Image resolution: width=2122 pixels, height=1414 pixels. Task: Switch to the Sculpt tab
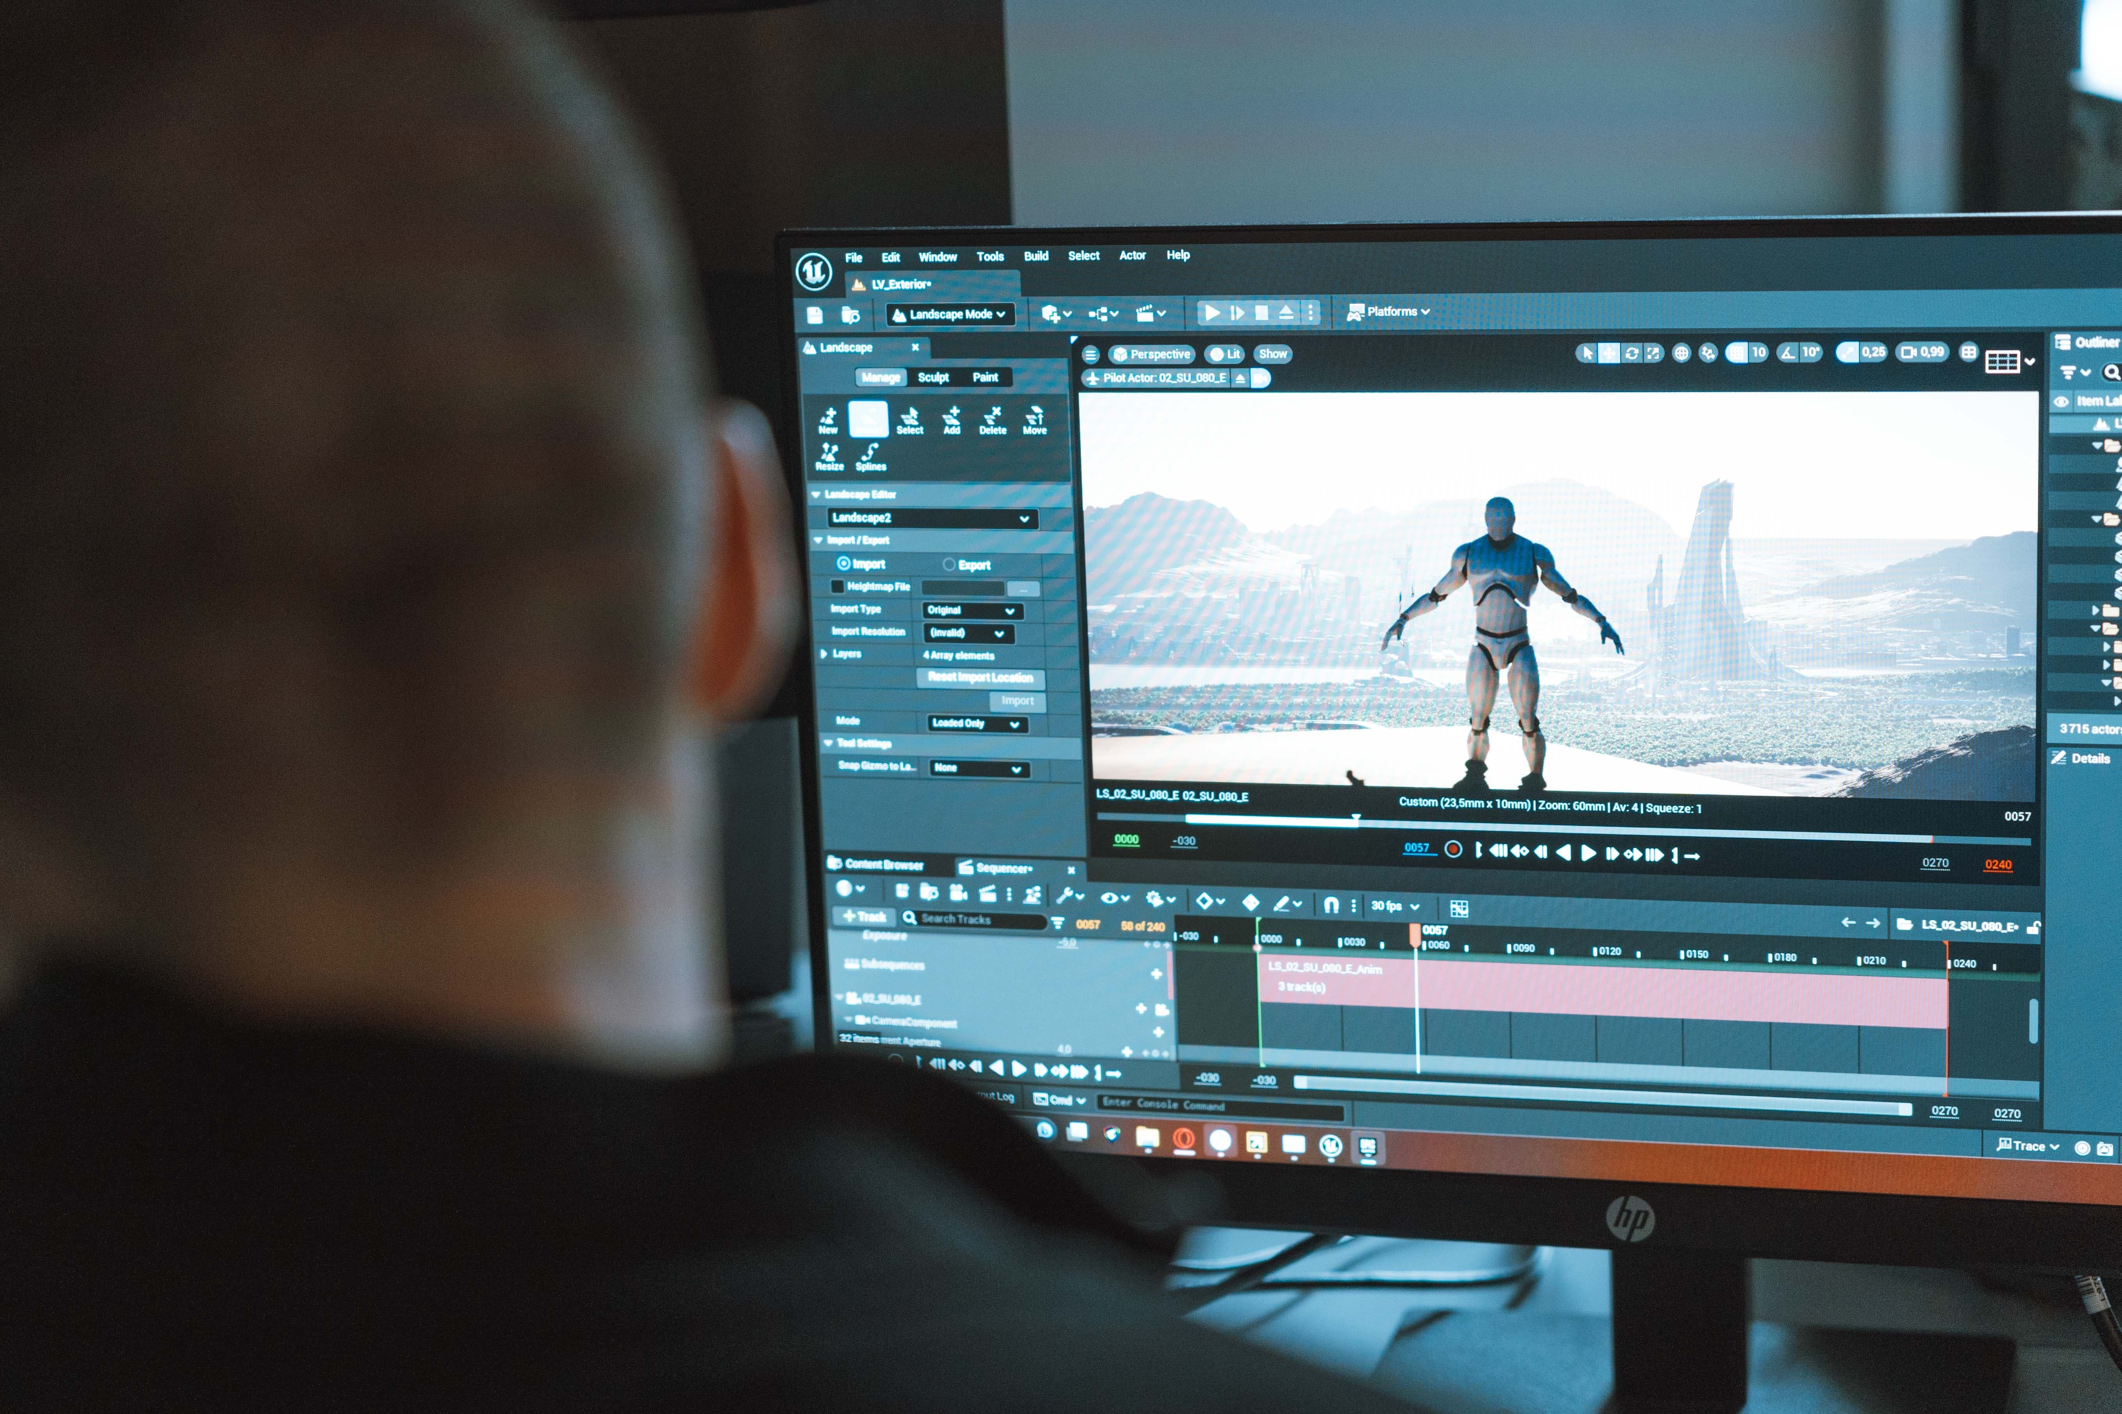[x=933, y=378]
